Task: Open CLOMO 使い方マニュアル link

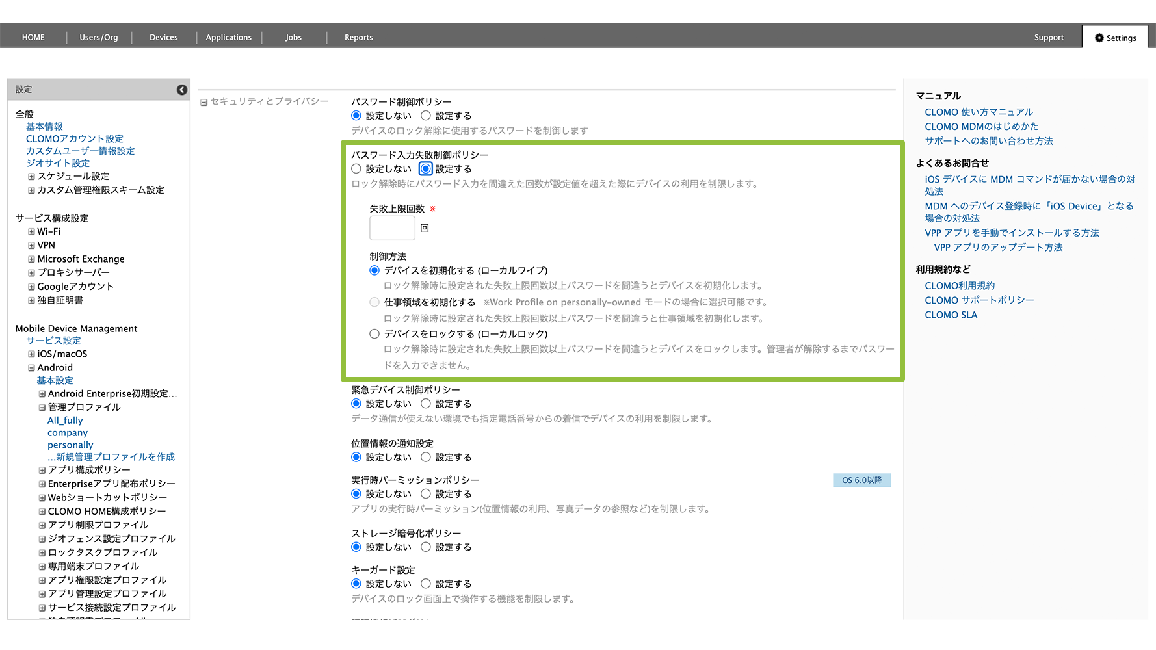Action: click(x=979, y=112)
